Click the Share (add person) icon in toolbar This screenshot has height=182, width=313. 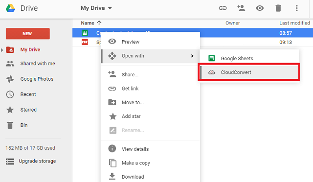click(x=241, y=8)
